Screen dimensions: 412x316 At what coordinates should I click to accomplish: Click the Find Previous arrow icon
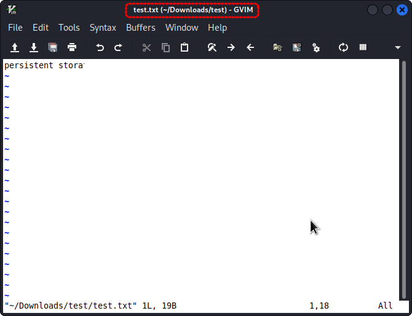tap(250, 47)
